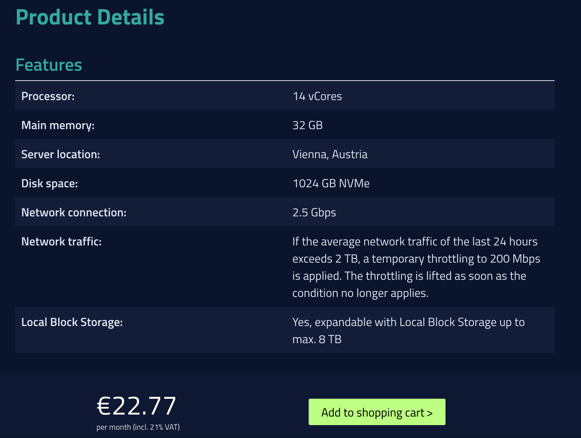Click the 32 GB memory value
581x438 pixels.
[x=307, y=125]
